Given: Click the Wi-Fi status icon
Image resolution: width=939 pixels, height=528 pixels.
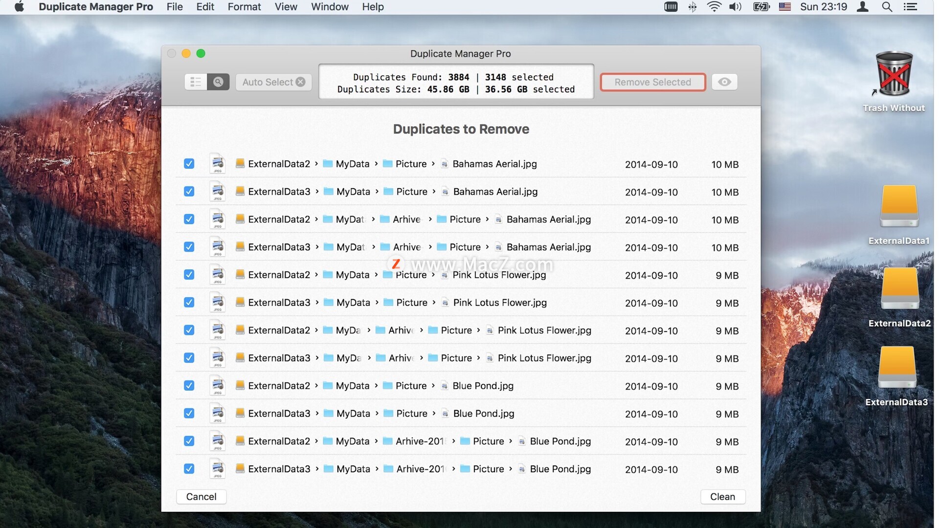Looking at the screenshot, I should (714, 7).
